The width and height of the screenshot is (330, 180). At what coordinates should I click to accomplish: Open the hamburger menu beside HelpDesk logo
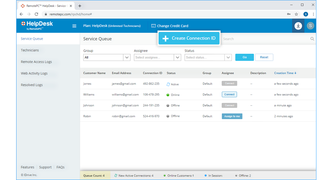74,26
